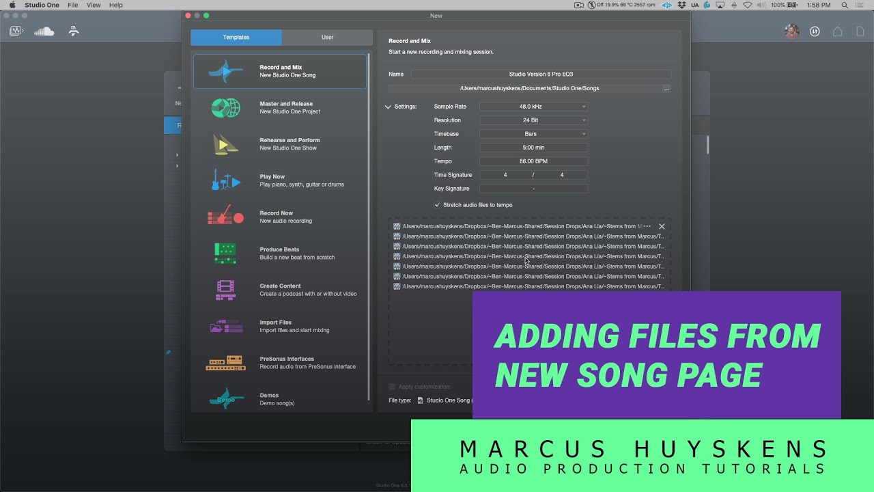Click the Time Signature numerator field
The image size is (874, 492).
pyautogui.click(x=505, y=175)
